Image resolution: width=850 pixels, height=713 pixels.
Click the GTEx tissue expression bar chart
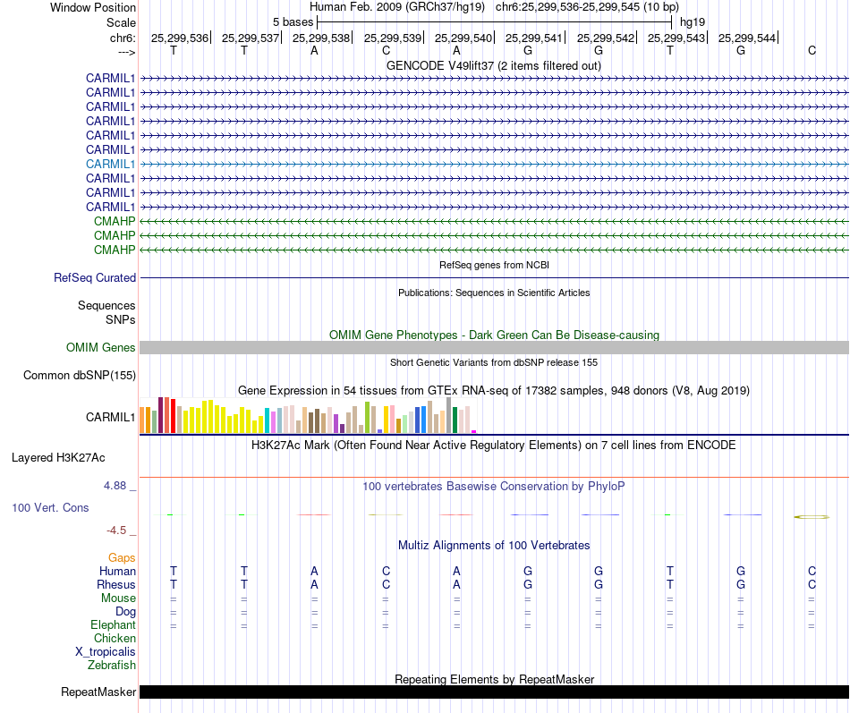308,415
